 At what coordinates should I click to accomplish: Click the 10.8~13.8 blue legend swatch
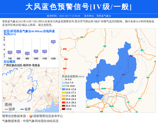(x=63, y=90)
